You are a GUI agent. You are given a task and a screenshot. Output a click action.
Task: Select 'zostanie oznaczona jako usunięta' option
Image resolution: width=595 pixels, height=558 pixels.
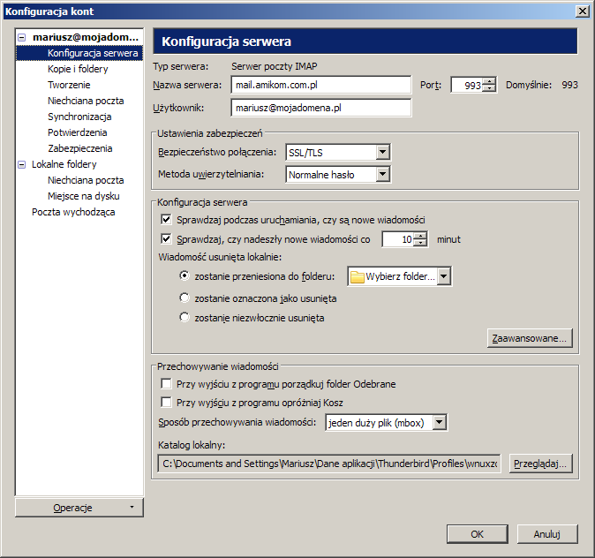pyautogui.click(x=185, y=298)
